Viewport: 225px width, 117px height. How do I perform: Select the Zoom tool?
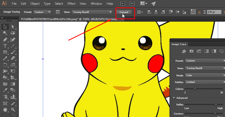13,110
